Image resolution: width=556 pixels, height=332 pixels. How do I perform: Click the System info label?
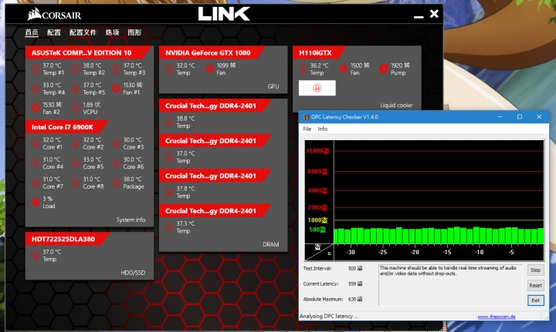coord(131,220)
